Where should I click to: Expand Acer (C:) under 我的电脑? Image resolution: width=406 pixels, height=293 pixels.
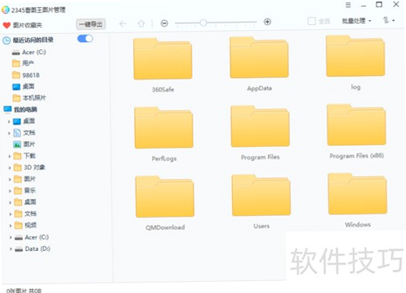click(x=11, y=237)
